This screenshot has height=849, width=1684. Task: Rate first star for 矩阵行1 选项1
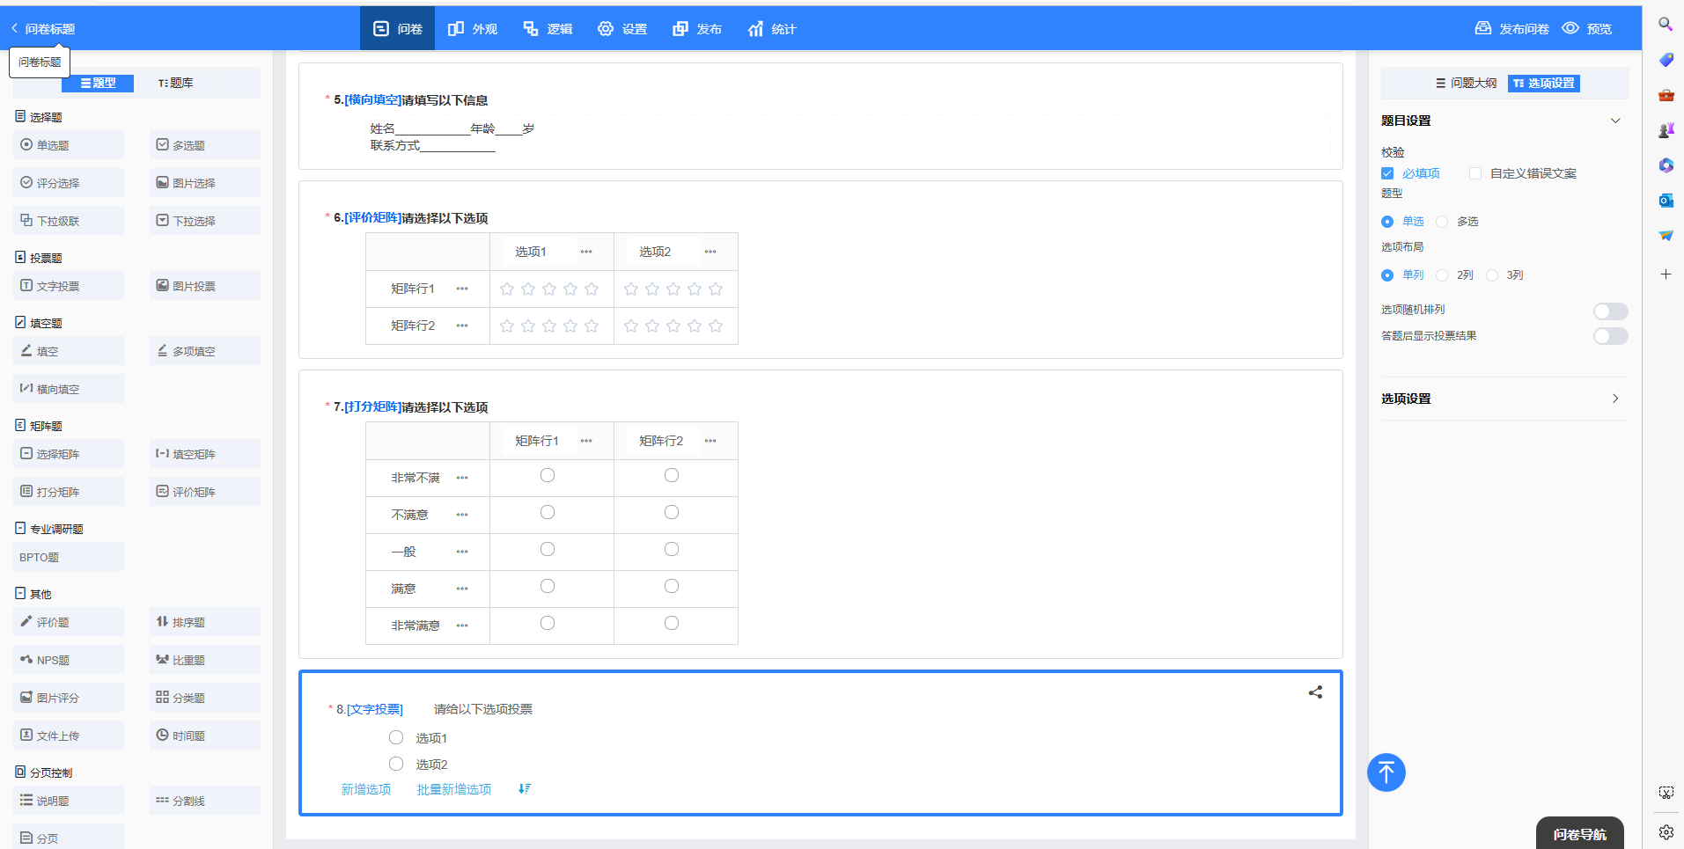pos(507,289)
